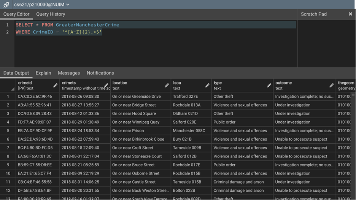Switch to the Query History tab
Viewport: 356px width, 200px height.
coord(51,14)
